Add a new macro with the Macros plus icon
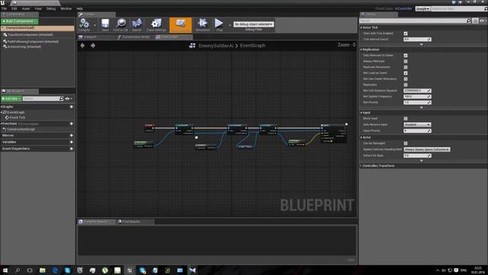 click(x=71, y=135)
